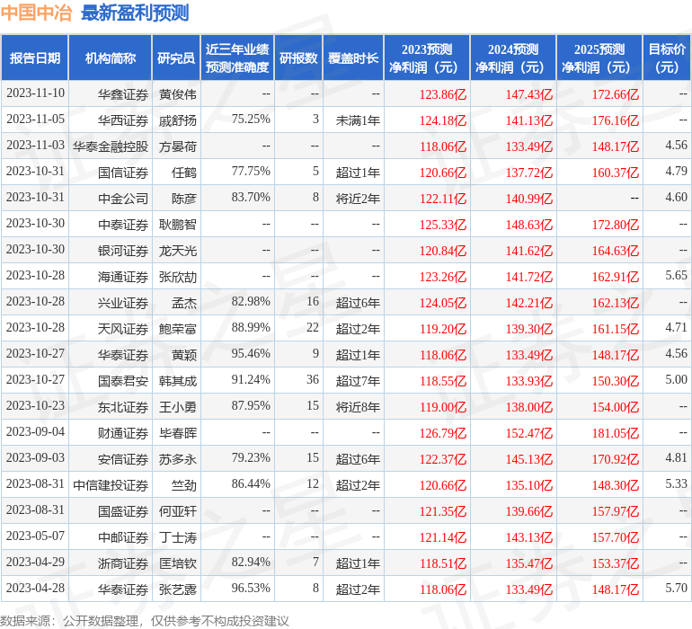Click the 覆盖时长 column header
Screen dimensions: 692x629
(x=353, y=58)
